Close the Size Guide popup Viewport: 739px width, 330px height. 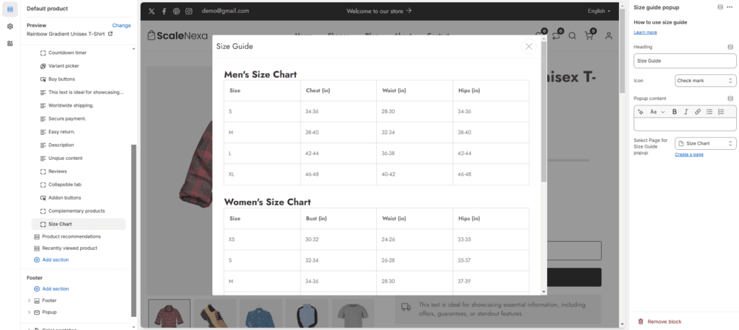click(x=529, y=46)
